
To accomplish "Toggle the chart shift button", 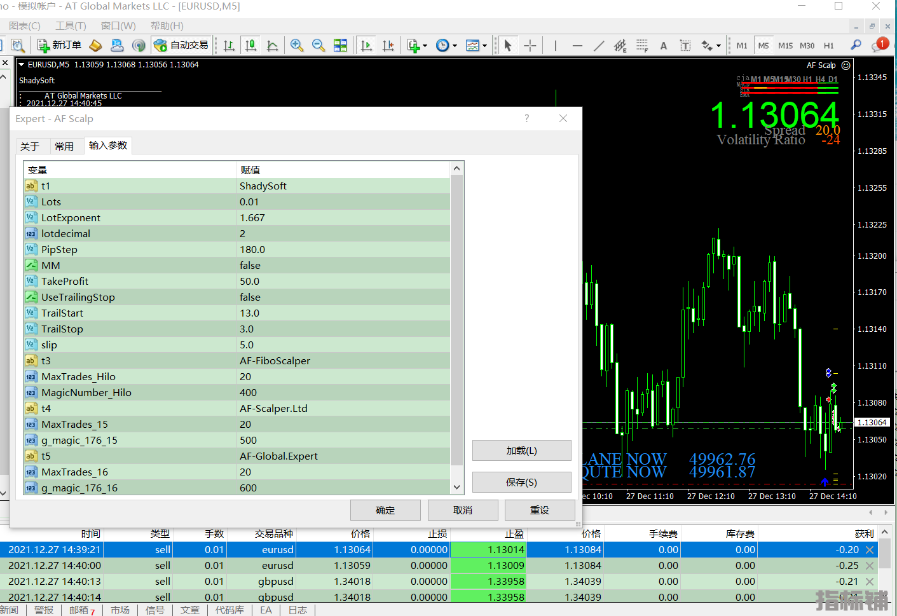I will (388, 45).
